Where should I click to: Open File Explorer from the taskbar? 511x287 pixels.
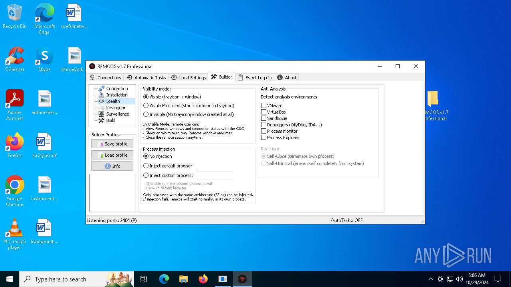pyautogui.click(x=184, y=279)
